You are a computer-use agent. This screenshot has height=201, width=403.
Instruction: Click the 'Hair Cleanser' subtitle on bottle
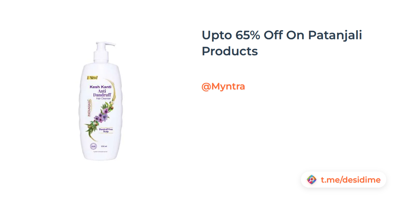pos(104,98)
